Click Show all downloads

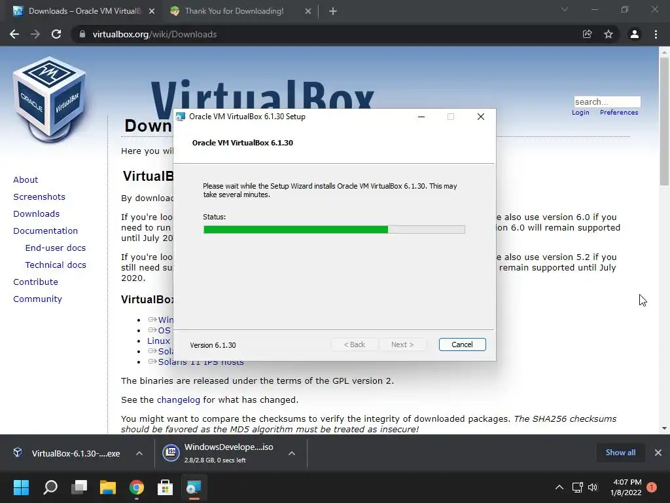pos(620,453)
